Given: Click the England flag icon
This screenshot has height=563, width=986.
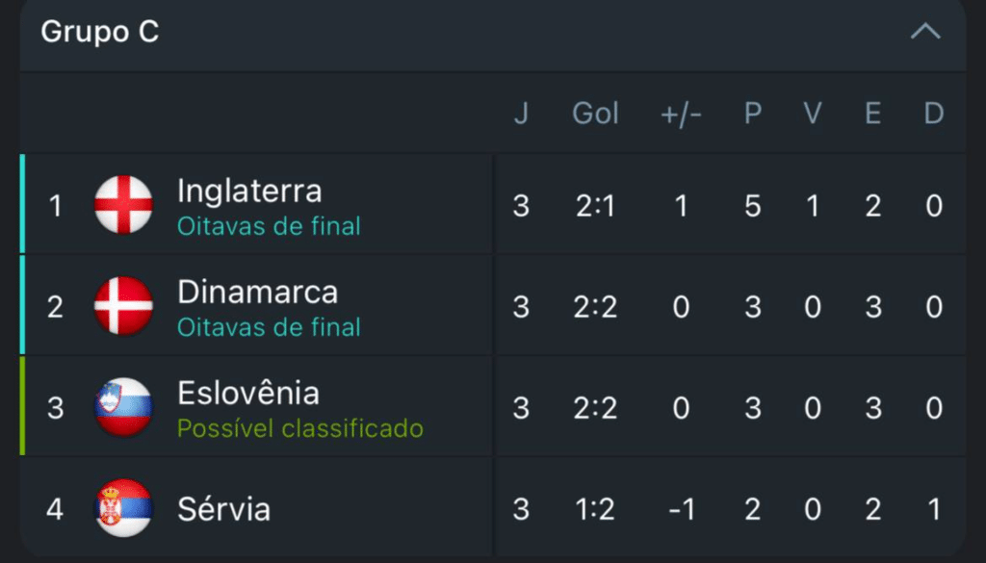Looking at the screenshot, I should pyautogui.click(x=123, y=205).
